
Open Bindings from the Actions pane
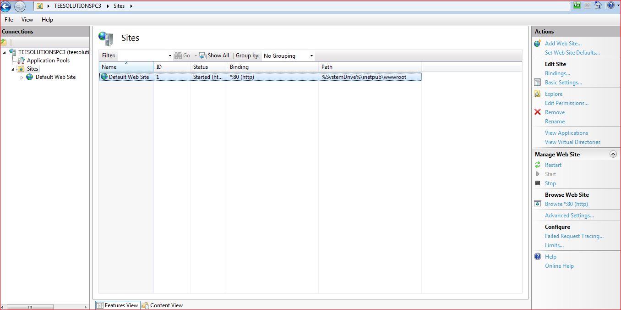pos(557,73)
